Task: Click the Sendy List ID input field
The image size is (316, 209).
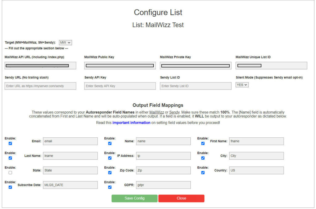Action: pos(196,86)
